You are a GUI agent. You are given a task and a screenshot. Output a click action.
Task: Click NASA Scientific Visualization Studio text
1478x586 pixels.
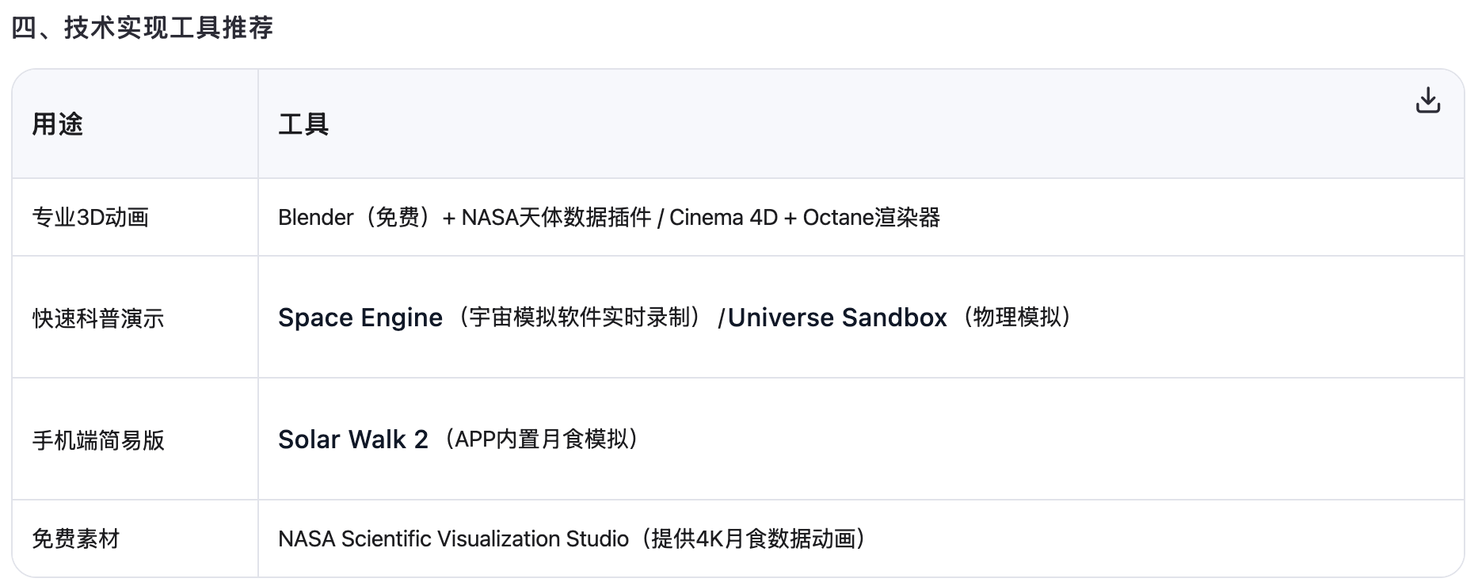(x=453, y=539)
